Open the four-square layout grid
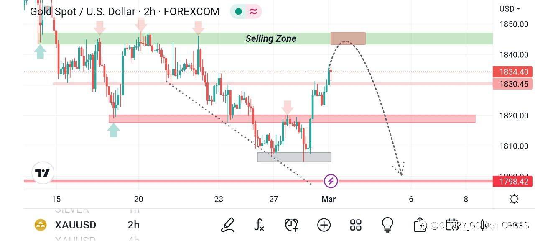This screenshot has width=535, height=241. [x=356, y=225]
